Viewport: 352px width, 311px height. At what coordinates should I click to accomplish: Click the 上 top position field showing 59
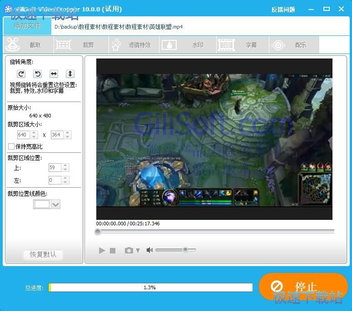[x=55, y=167]
